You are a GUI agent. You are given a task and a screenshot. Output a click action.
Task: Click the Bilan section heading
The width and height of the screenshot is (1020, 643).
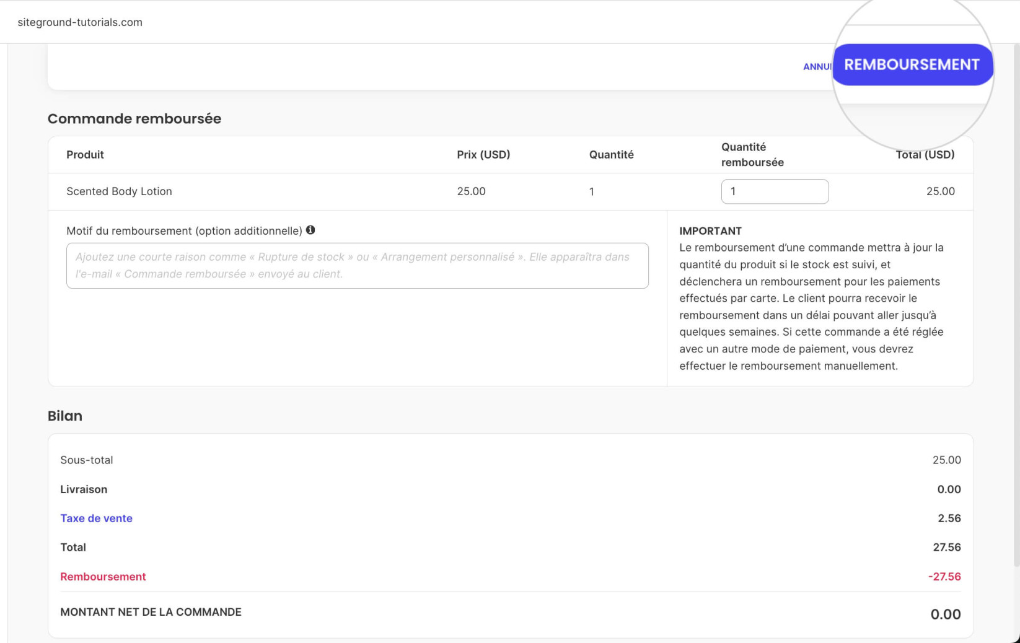point(65,416)
